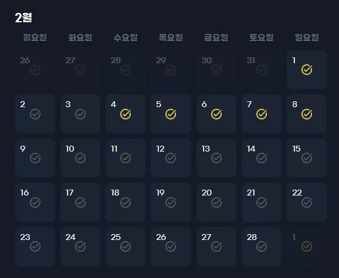
Task: Click the dimmed March 1 check icon
Action: pos(307,246)
